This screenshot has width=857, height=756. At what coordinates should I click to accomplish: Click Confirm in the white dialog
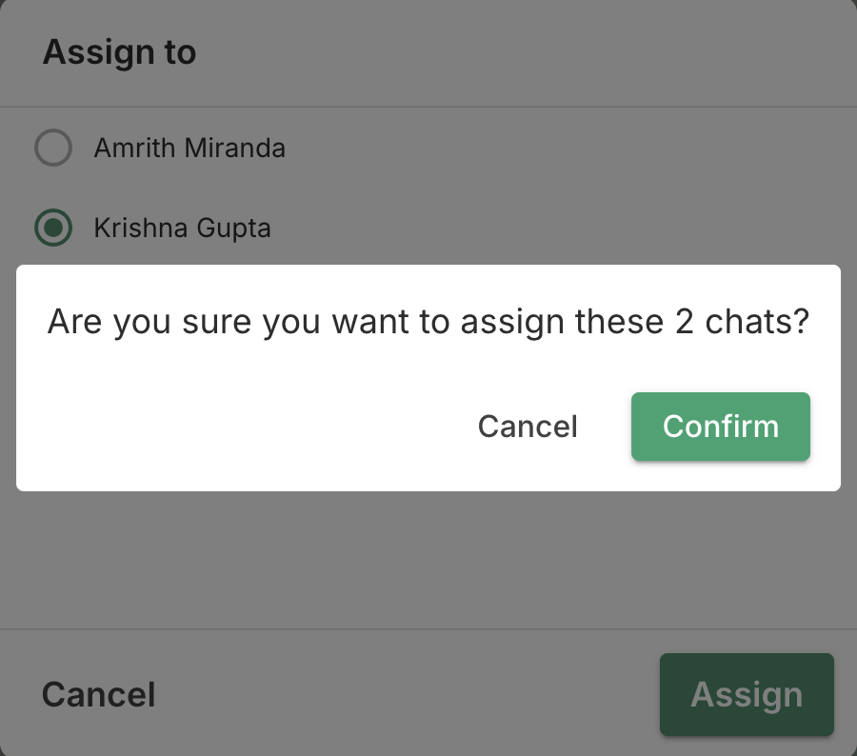click(x=720, y=427)
